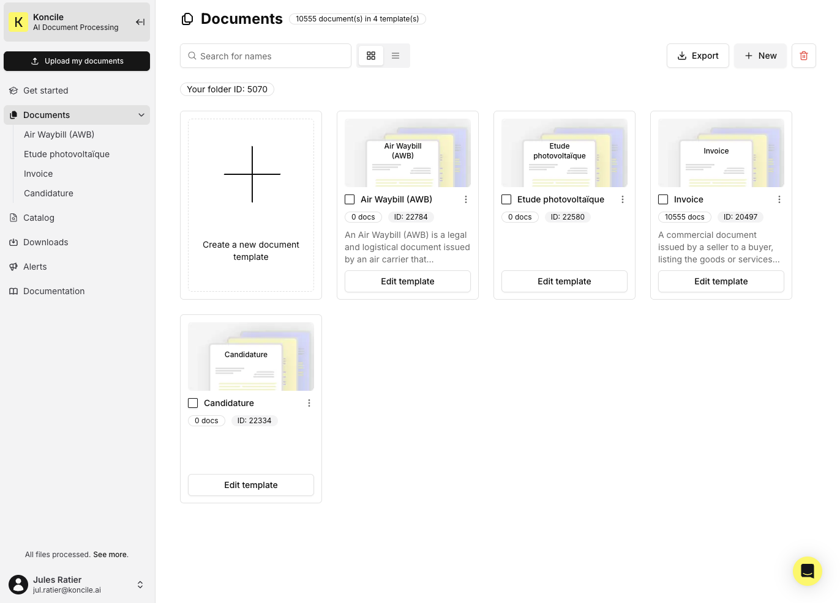The image size is (840, 603).
Task: Open the Etude photovoltaïque three-dot menu
Action: [623, 199]
